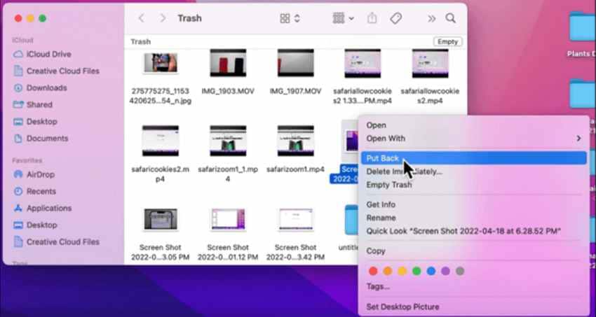Toggle the view options up-down arrows
This screenshot has width=596, height=317.
point(297,18)
